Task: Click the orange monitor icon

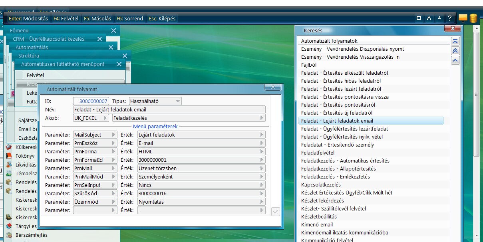Action: tap(463, 18)
